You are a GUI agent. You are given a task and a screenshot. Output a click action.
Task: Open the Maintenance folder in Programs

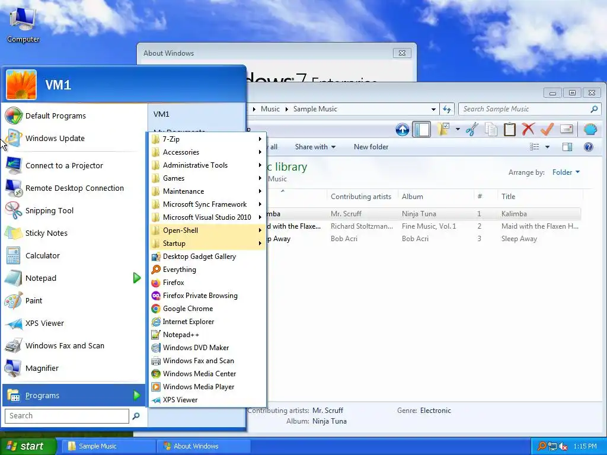click(207, 191)
